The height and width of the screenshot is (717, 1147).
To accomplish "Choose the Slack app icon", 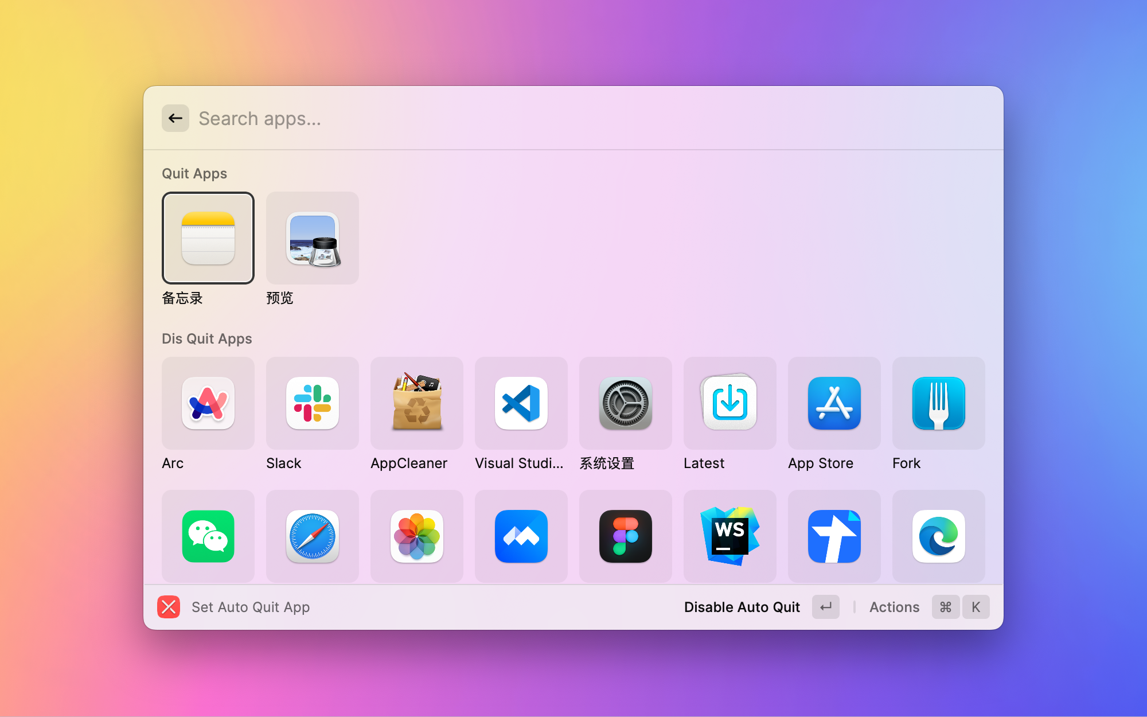I will [x=313, y=403].
